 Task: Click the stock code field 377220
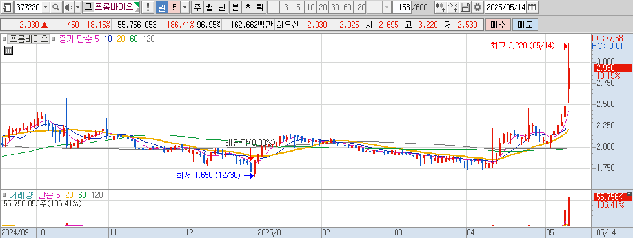click(x=27, y=7)
